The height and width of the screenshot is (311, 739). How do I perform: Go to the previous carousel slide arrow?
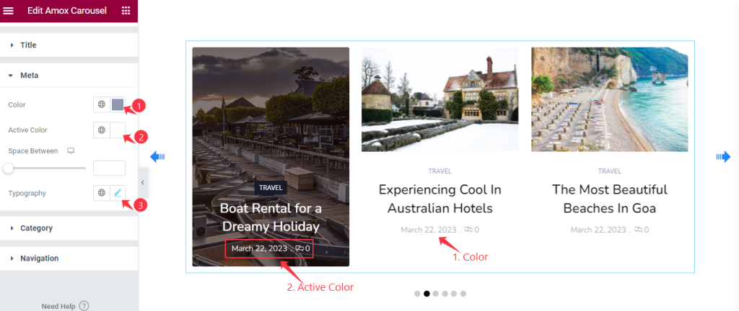[x=157, y=156]
